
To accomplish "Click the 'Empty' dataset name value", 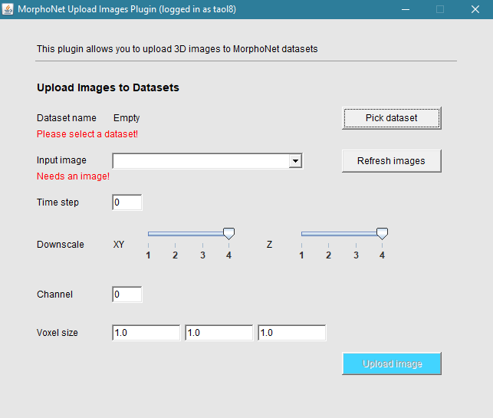I will click(127, 118).
